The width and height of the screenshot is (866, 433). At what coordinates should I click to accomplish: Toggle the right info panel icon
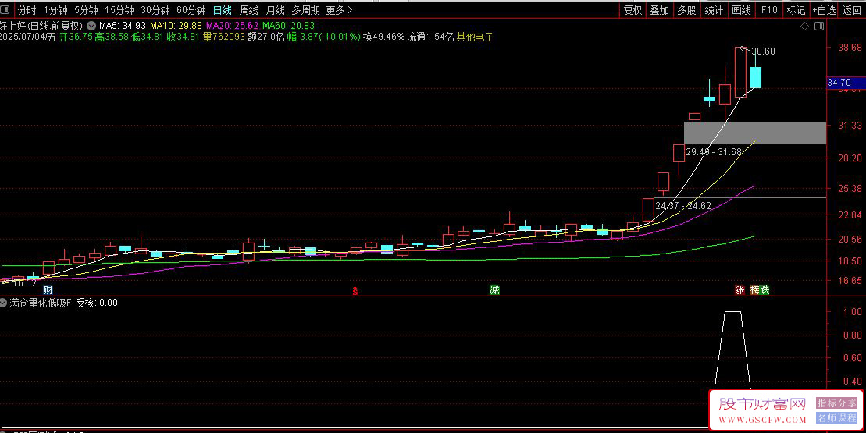click(x=819, y=26)
